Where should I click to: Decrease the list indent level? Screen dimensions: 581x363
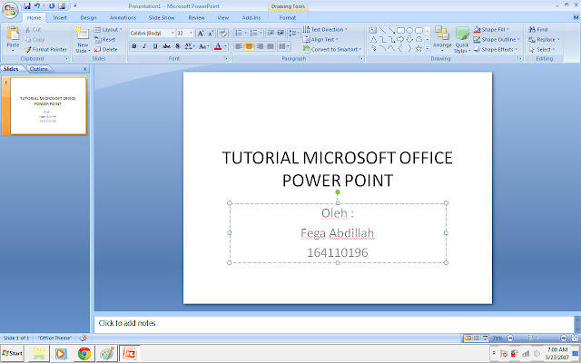[271, 33]
